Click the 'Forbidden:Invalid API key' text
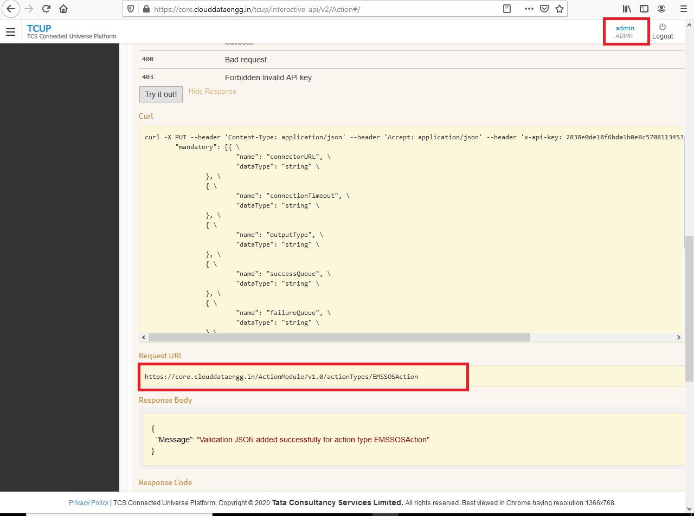 coord(268,78)
